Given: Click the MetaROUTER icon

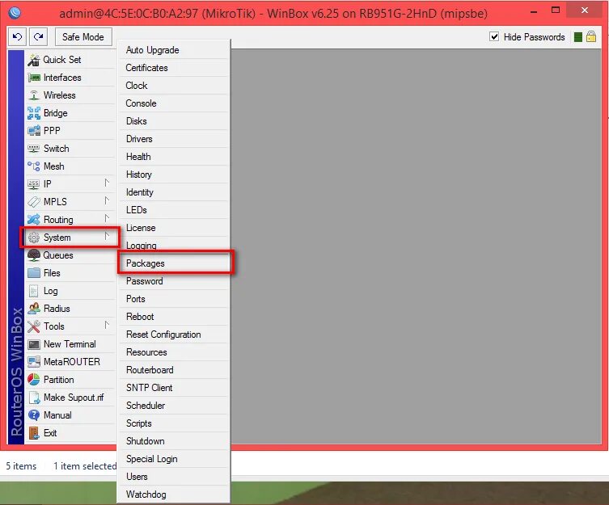Looking at the screenshot, I should pos(34,362).
